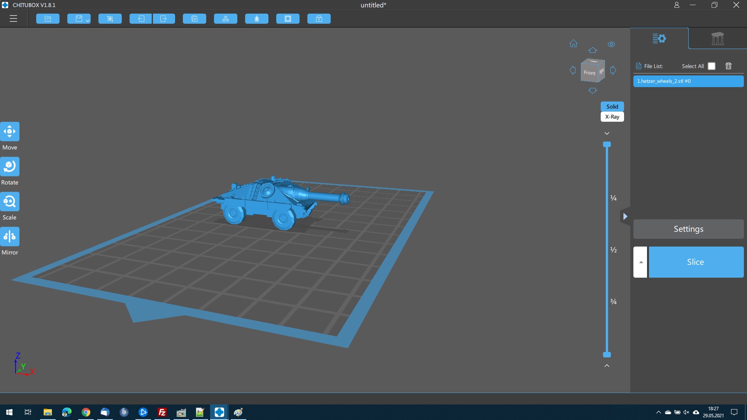Switch to X-Ray view mode
Viewport: 747px width, 420px height.
[x=612, y=117]
